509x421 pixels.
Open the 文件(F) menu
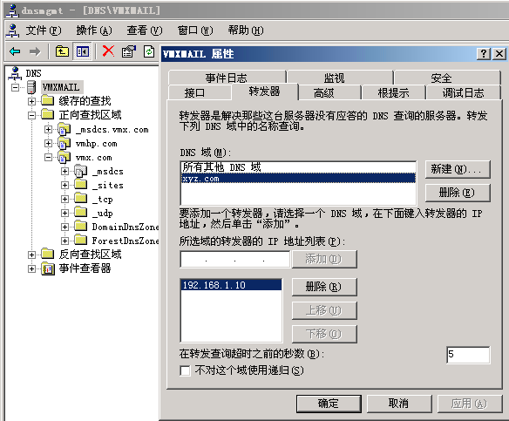(x=44, y=31)
